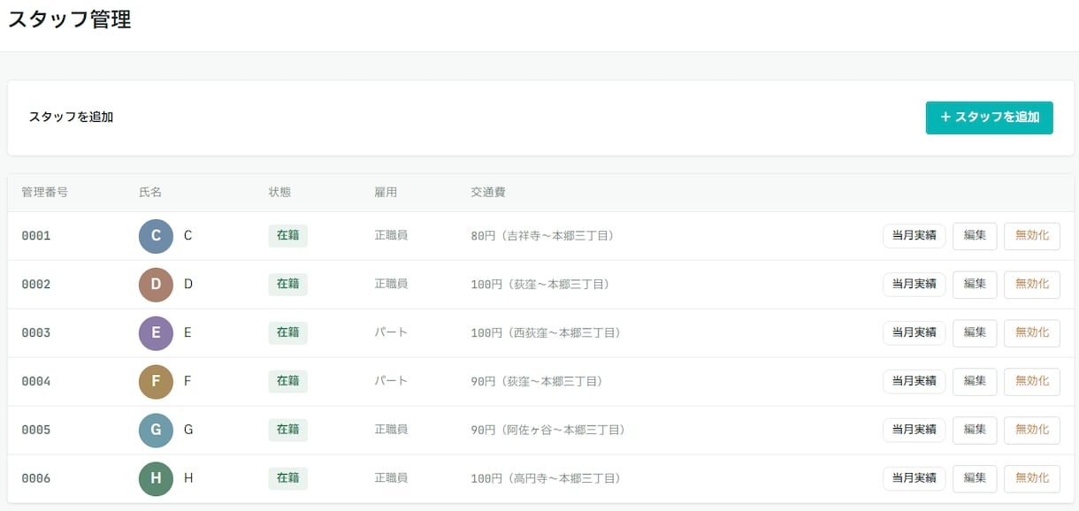This screenshot has width=1079, height=511.
Task: Click the 正職員 employment cell for 0005
Action: 391,431
